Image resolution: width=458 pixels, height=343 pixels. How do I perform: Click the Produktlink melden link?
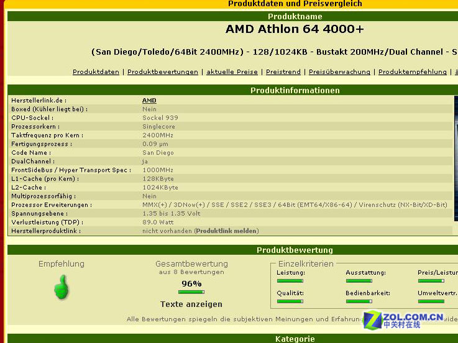(x=226, y=231)
